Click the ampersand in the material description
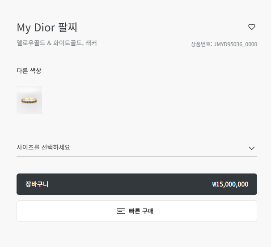This screenshot has height=247, width=271. coord(49,43)
